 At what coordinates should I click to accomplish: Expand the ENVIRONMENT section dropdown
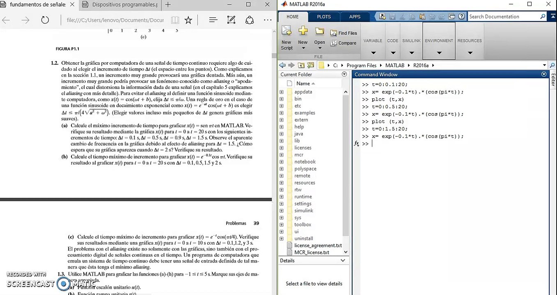coord(439,52)
